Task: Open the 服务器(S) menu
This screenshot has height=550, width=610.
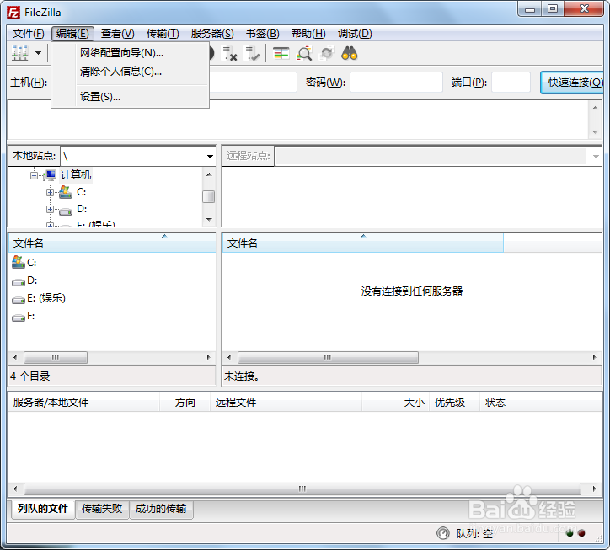Action: 212,34
